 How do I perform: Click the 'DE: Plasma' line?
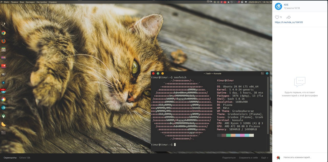click(x=225, y=105)
